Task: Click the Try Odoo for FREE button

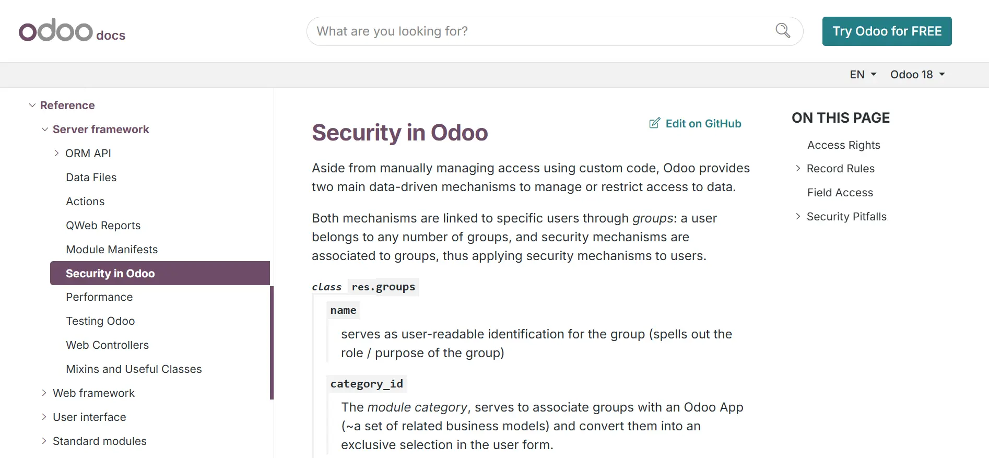Action: point(887,31)
